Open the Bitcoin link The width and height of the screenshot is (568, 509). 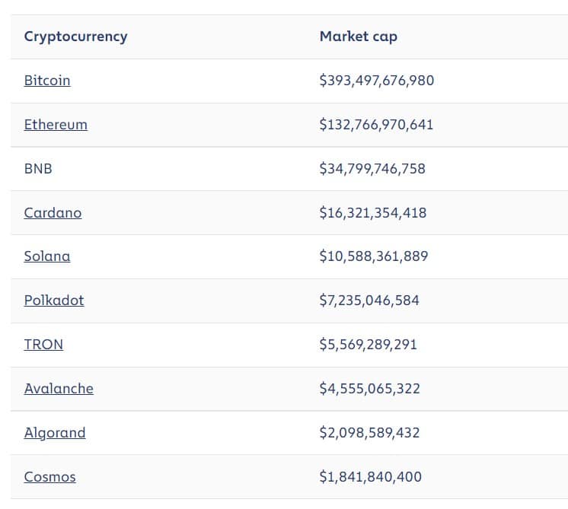click(47, 81)
